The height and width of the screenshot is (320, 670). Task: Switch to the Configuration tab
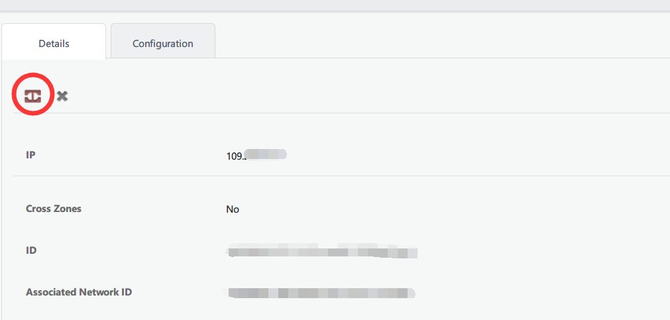[x=163, y=44]
